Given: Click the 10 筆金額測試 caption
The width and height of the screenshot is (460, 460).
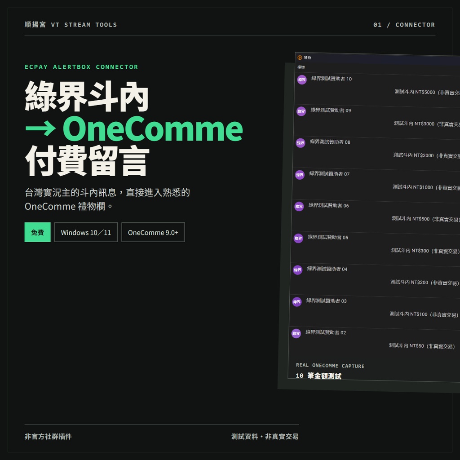Looking at the screenshot, I should [318, 376].
